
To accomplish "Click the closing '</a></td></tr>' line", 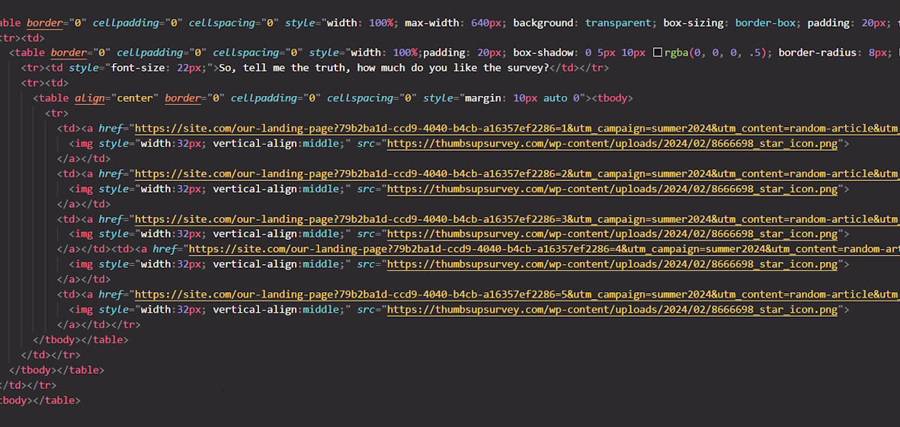I will (x=99, y=324).
